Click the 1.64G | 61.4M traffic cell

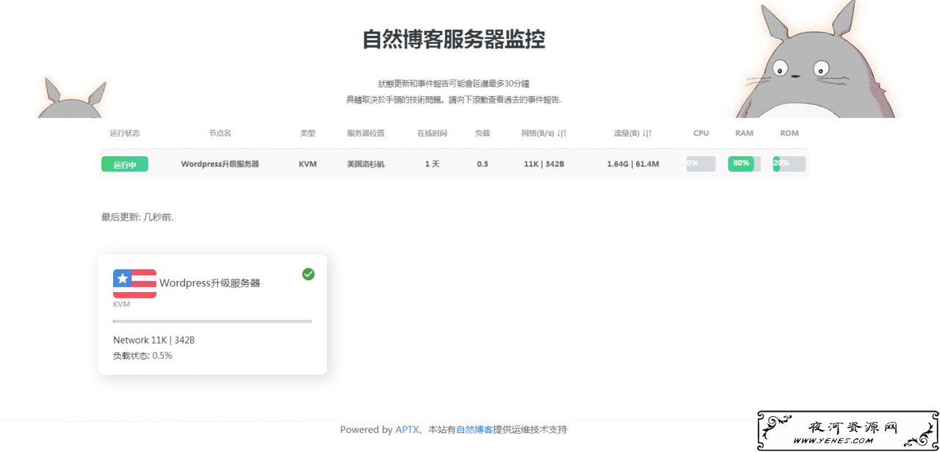633,164
